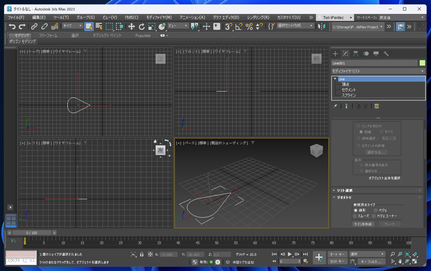Select the Select and Link chain icon

(34, 26)
